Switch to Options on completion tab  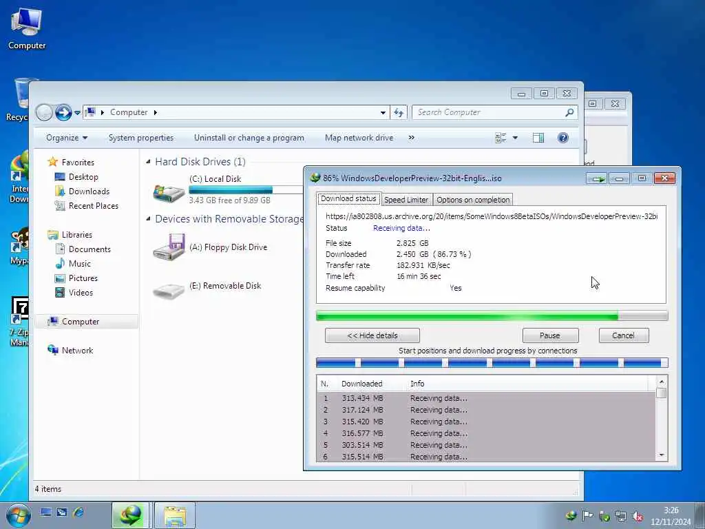[x=473, y=200]
